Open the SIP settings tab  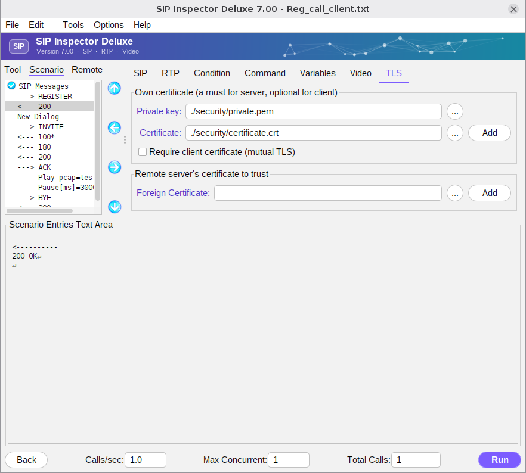[140, 73]
